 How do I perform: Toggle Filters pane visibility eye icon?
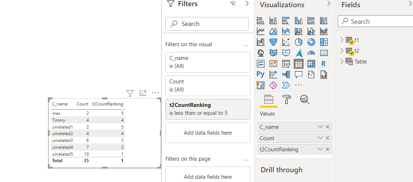pos(233,3)
